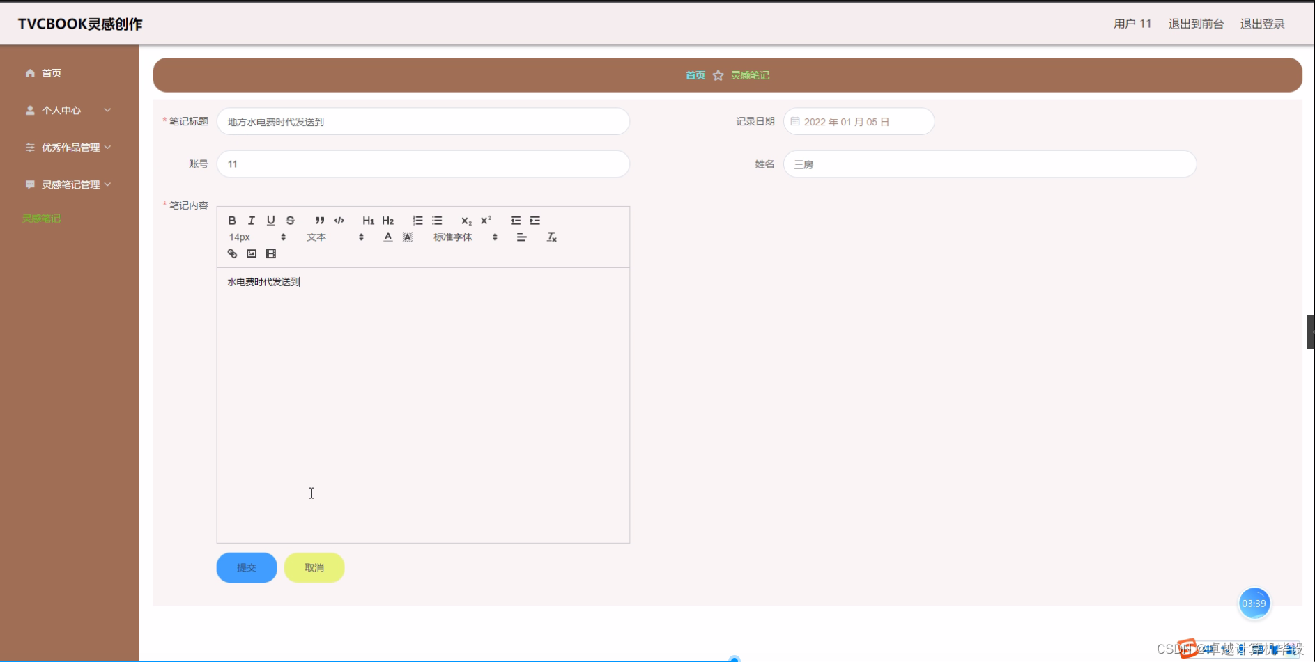The image size is (1315, 662).
Task: Open the 记录日期 date picker
Action: pos(859,122)
